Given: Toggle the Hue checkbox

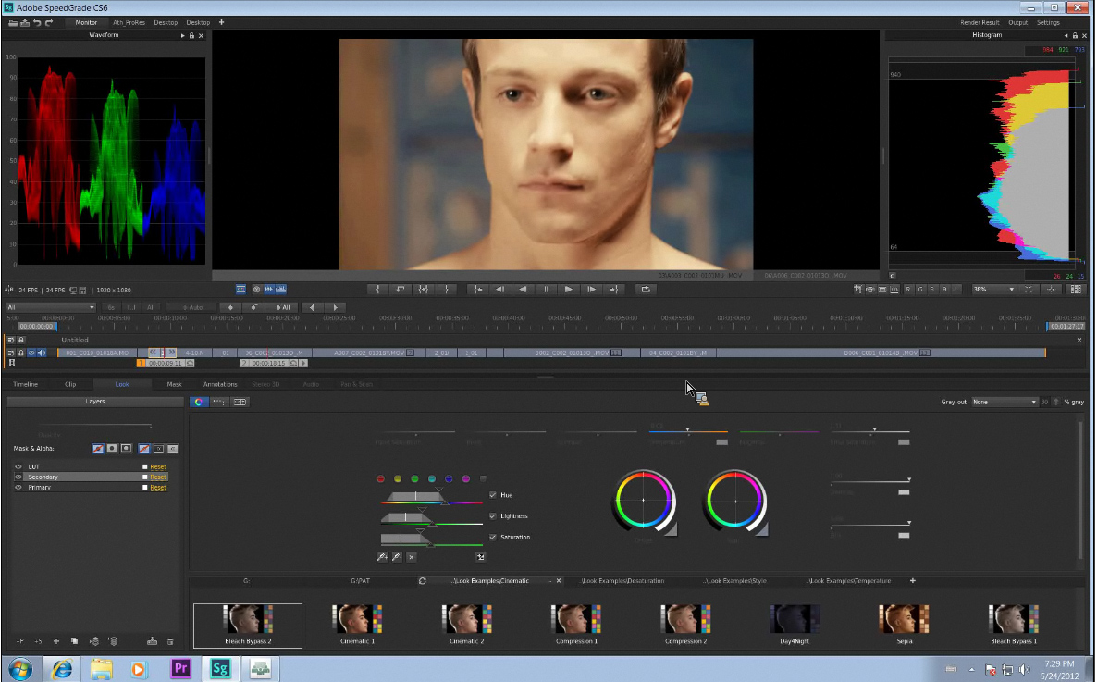Looking at the screenshot, I should (x=493, y=494).
